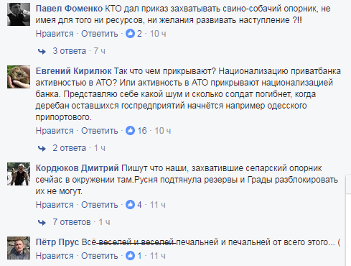Expand the 3 ответа reply thread
Screen dimensions: 351x266
tap(69, 51)
